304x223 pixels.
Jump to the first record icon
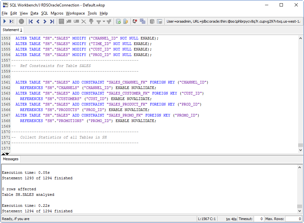tap(30, 21)
